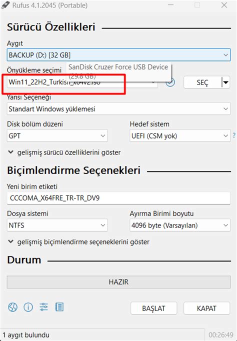The width and height of the screenshot is (237, 341).
Task: Open the Win11 ISO boot selection dropdown
Action: [82, 82]
